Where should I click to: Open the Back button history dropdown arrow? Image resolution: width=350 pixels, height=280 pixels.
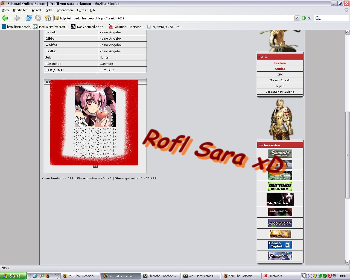pyautogui.click(x=11, y=18)
